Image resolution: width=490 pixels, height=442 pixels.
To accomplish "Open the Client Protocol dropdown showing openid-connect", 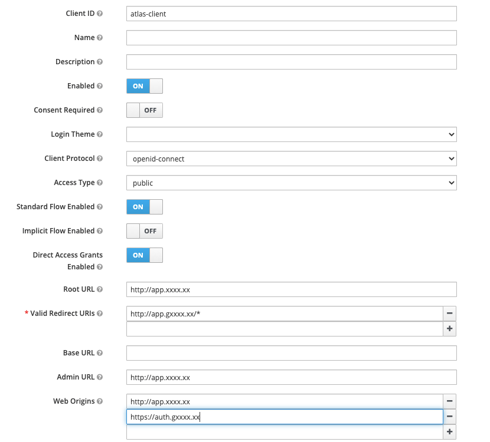I will click(291, 159).
